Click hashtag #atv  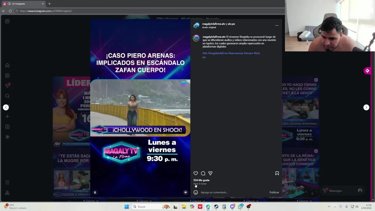click(x=205, y=53)
